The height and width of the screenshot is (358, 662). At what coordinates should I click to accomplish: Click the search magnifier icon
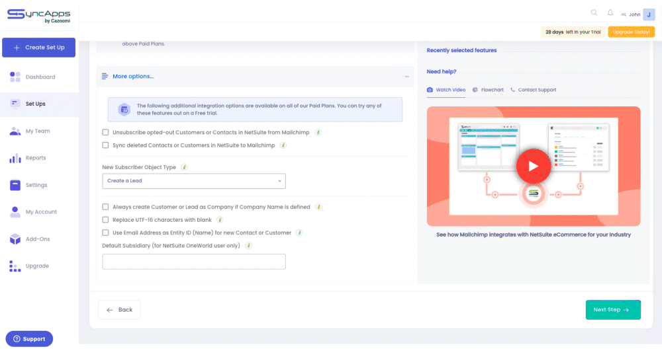pos(594,13)
